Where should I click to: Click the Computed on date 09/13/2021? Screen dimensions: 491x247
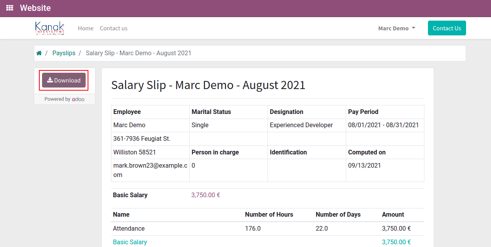coord(364,166)
